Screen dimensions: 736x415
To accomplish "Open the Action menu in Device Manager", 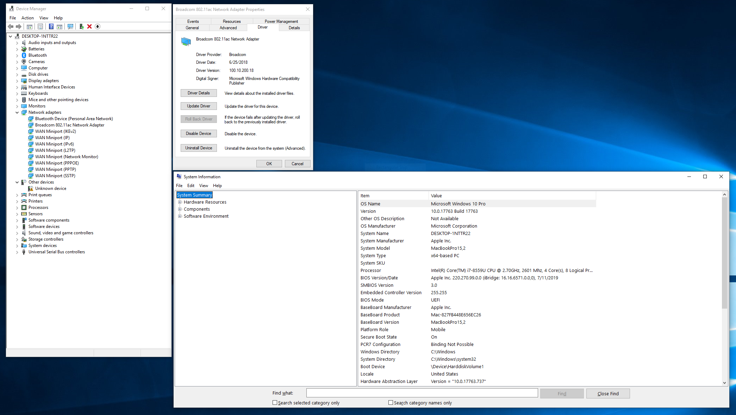I will click(27, 18).
